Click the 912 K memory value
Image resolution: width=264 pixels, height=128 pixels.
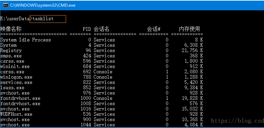pos(196,67)
